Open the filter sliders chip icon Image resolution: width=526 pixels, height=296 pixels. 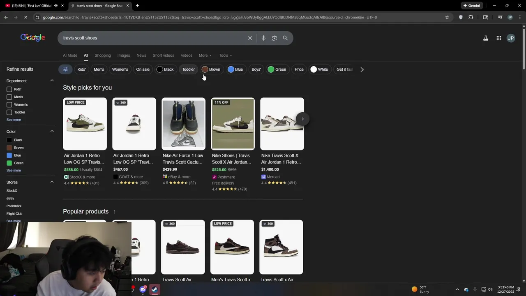[65, 69]
